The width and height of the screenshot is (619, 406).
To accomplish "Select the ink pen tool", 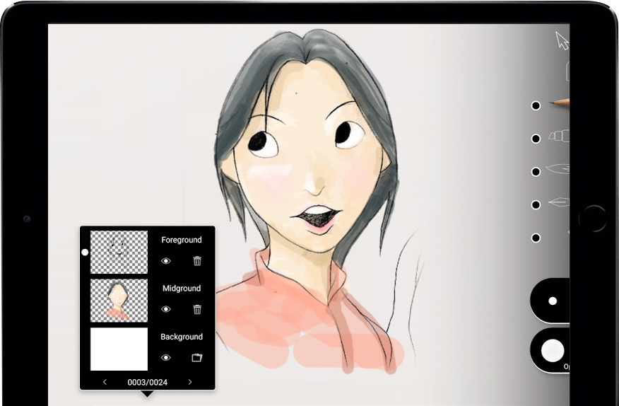I will pos(559,203).
